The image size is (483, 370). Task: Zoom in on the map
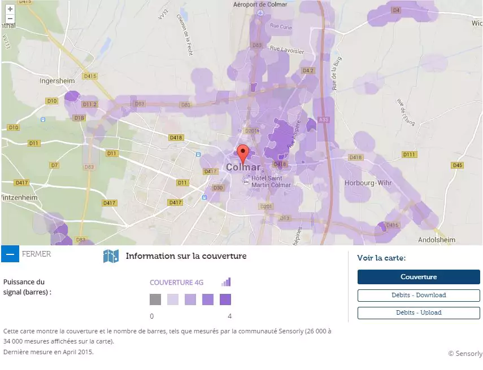[10, 9]
